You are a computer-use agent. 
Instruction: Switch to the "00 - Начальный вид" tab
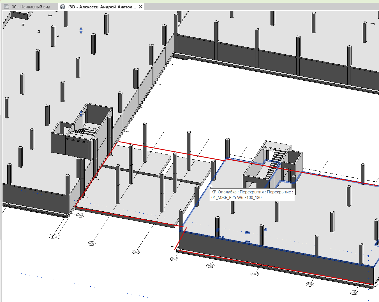pos(31,7)
